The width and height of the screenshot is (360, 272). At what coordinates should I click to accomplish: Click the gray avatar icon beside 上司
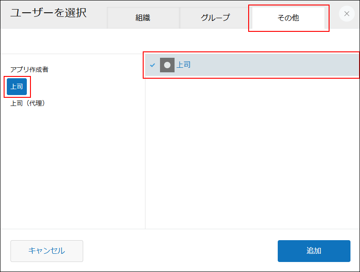tap(167, 65)
